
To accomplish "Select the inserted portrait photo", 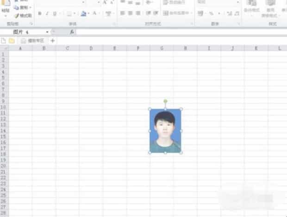I will [x=165, y=131].
